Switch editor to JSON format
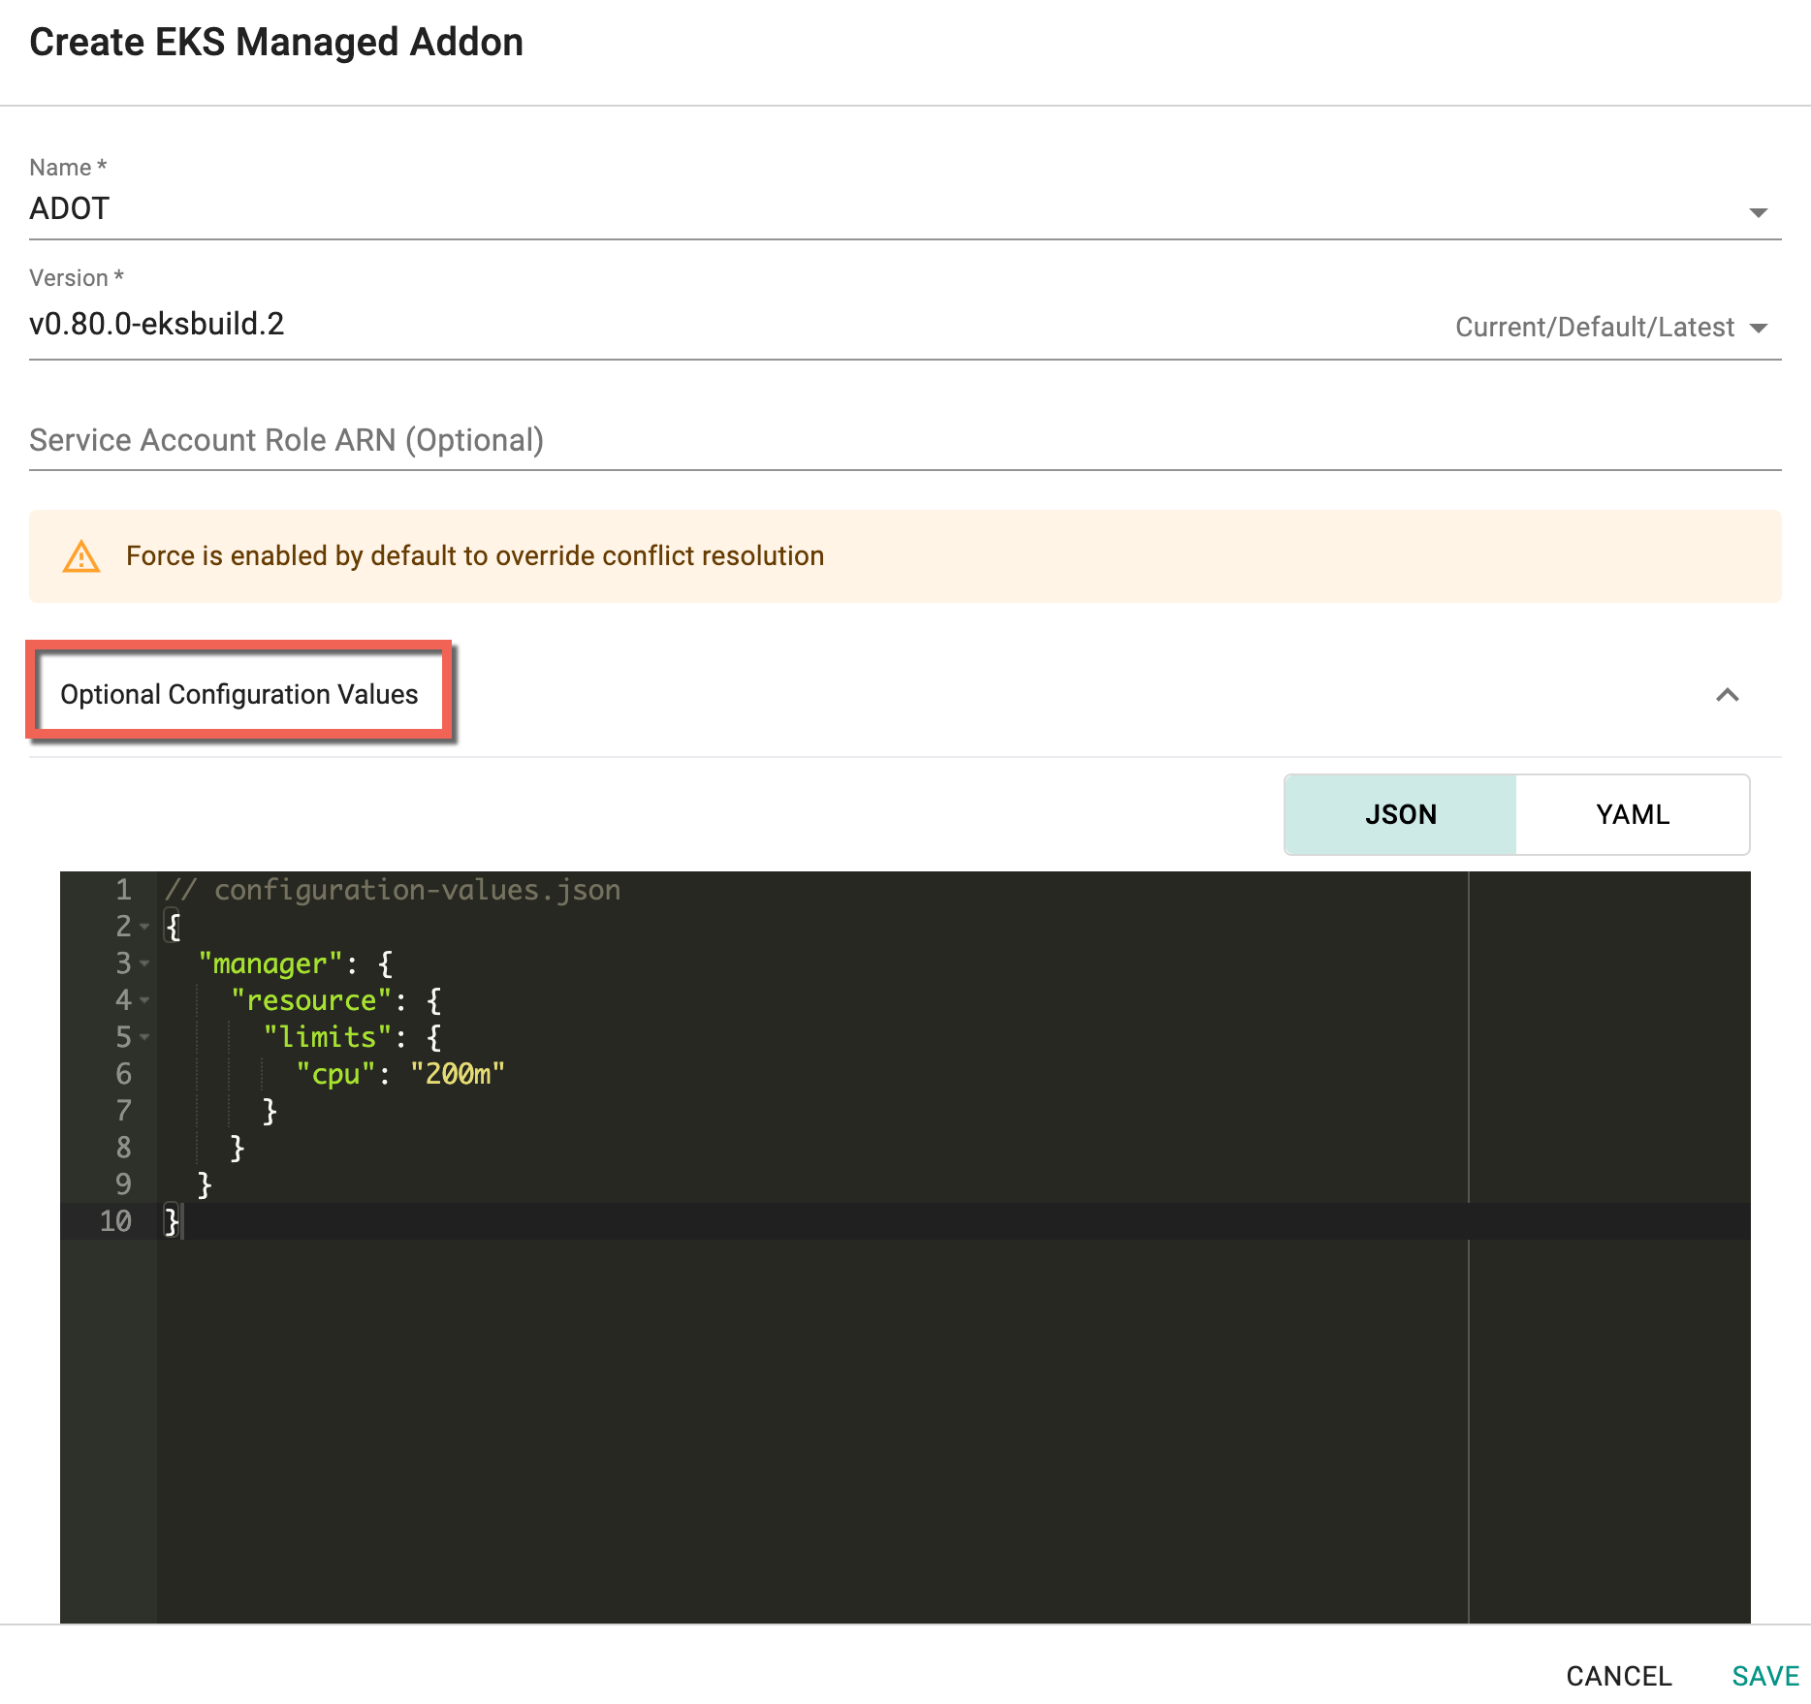 point(1401,814)
